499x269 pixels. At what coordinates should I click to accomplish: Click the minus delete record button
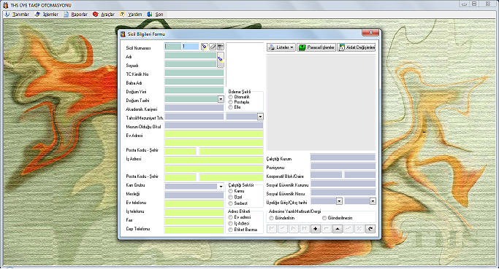click(x=327, y=229)
